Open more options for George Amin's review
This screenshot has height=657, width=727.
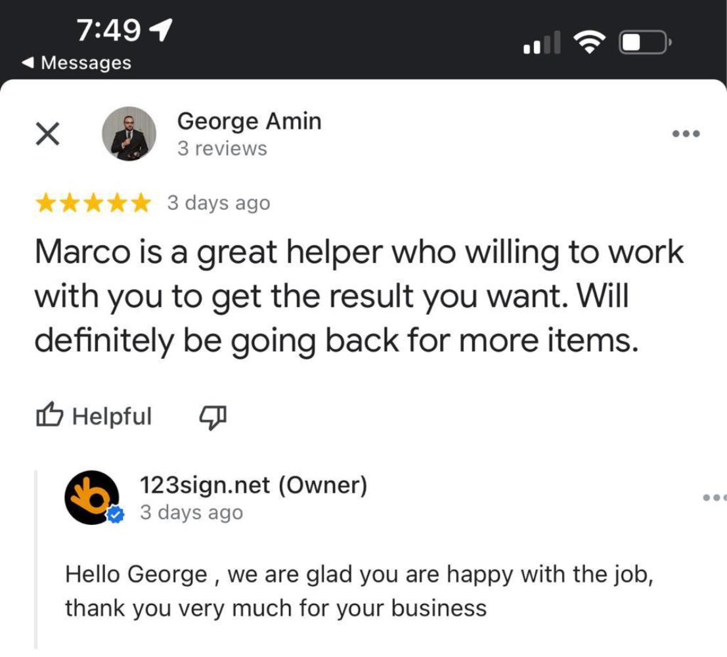686,134
